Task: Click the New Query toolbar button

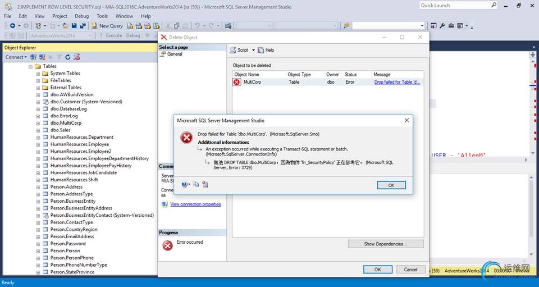Action: [107, 26]
